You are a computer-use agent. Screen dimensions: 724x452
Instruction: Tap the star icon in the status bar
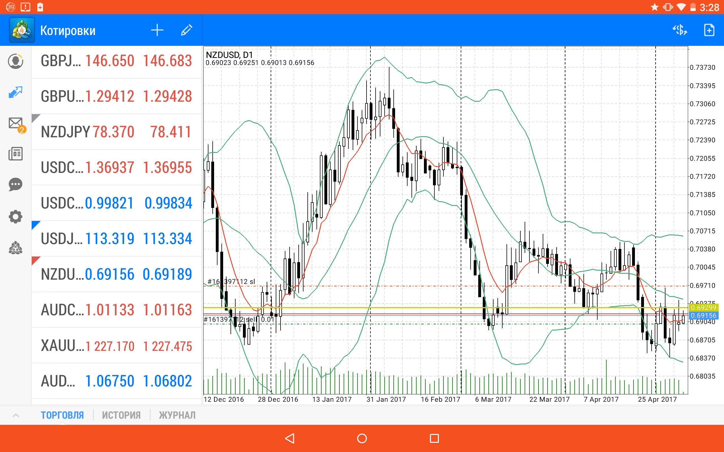655,7
